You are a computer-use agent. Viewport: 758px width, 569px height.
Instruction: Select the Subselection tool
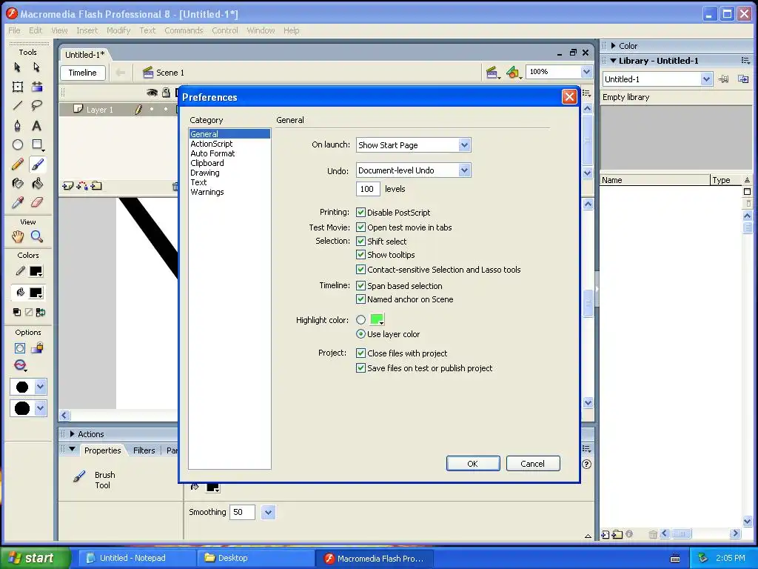(37, 67)
